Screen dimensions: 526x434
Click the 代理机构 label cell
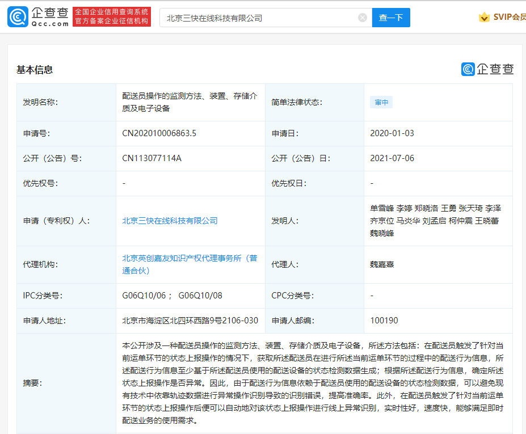tap(66, 264)
